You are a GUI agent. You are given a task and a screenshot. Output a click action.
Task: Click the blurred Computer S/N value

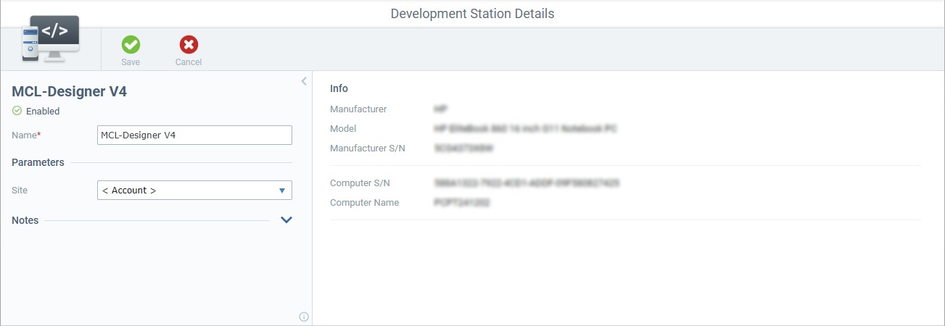point(527,183)
